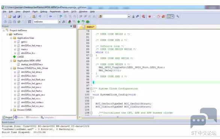
Task: Click the Save floppy disk icon
Action: click(14, 17)
